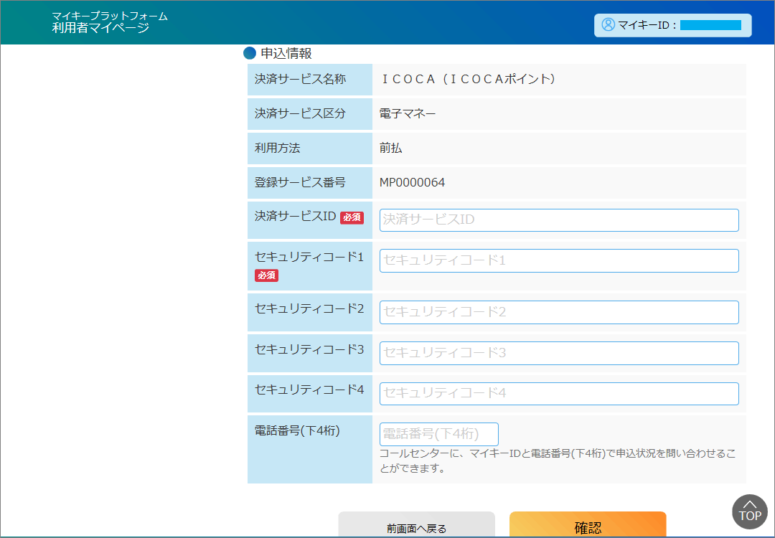Click the 決済サービス名称 row label

[301, 79]
